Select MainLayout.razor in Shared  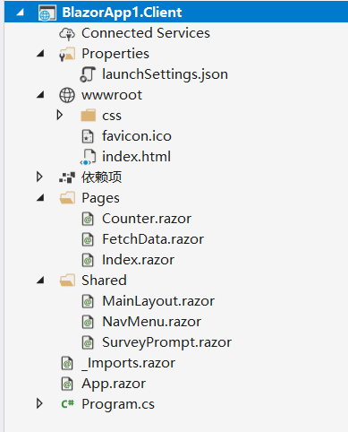(x=158, y=301)
